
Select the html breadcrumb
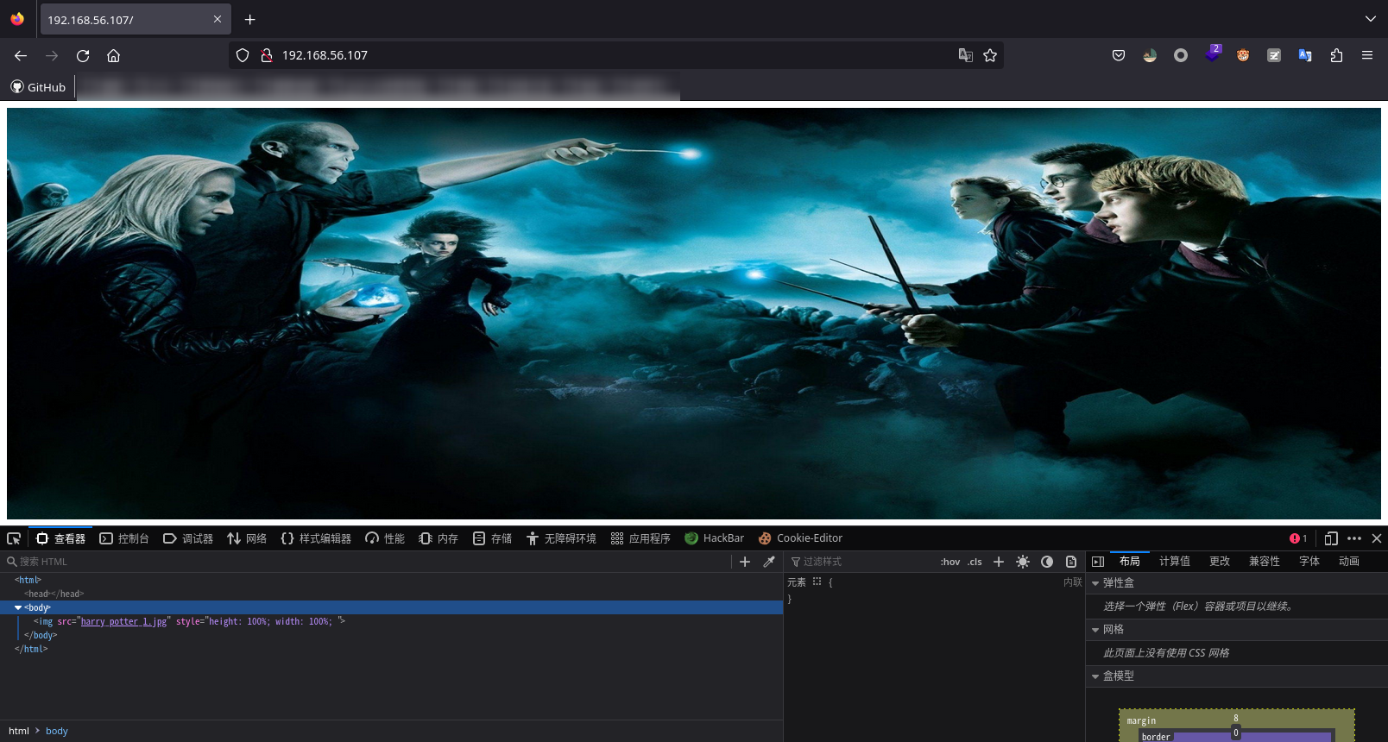pos(19,731)
